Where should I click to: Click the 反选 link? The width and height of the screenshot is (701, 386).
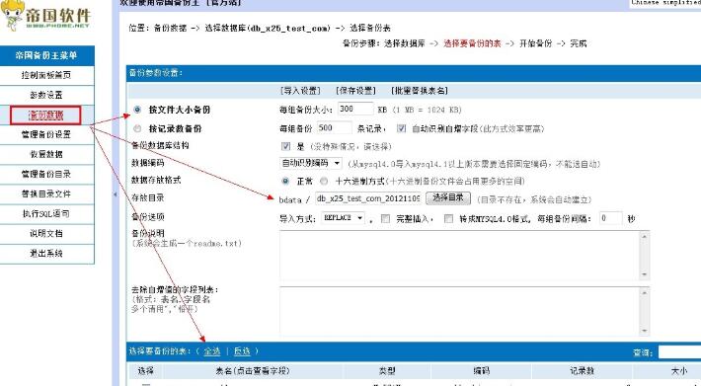[x=242, y=351]
